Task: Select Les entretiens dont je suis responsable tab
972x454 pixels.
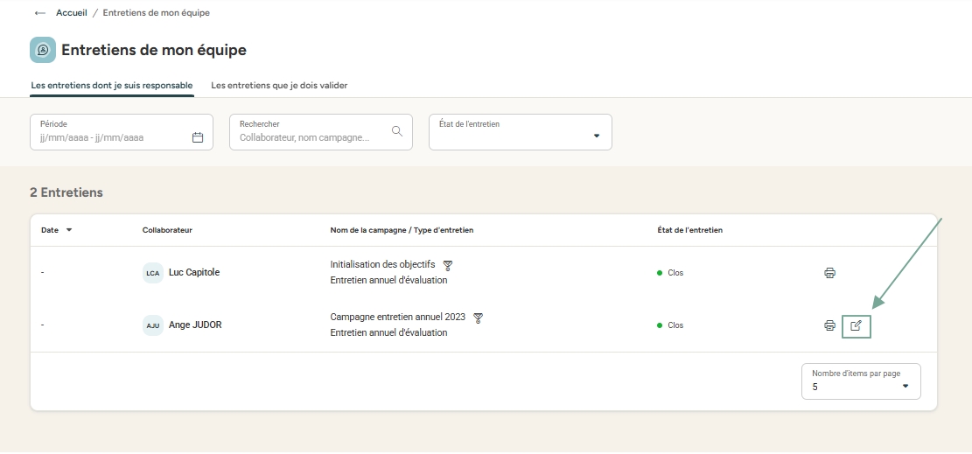Action: 112,85
